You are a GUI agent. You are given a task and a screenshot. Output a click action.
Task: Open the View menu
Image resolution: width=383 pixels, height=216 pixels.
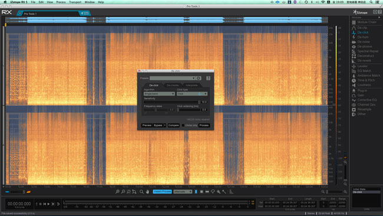pos(50,2)
